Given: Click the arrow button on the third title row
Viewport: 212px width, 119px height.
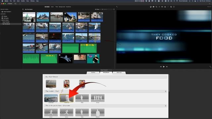Looking at the screenshot, I should click(166, 106).
